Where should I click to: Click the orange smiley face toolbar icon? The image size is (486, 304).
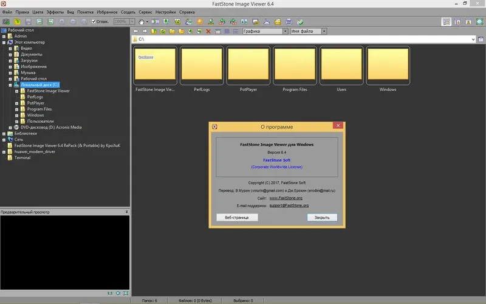pos(200,22)
